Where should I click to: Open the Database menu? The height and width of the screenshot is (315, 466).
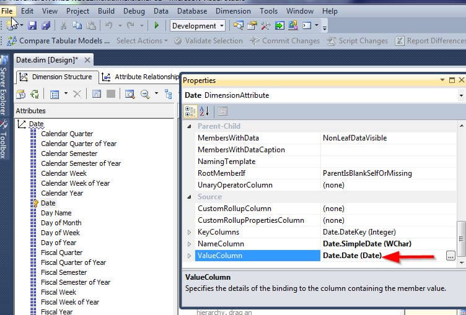click(x=192, y=11)
